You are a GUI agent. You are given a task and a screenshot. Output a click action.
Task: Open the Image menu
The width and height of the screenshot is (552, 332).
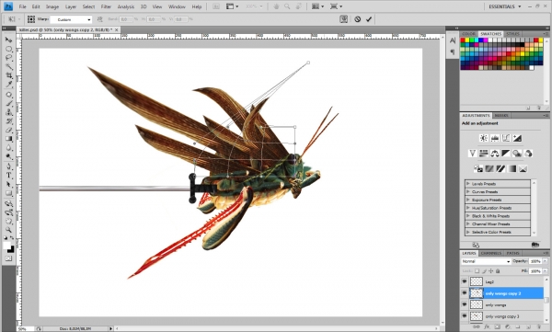pyautogui.click(x=52, y=6)
